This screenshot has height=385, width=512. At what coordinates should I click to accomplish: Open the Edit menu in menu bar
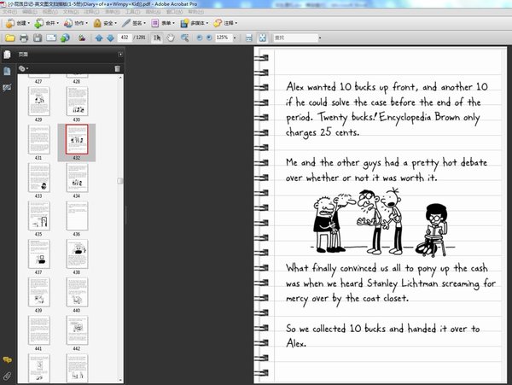30,12
